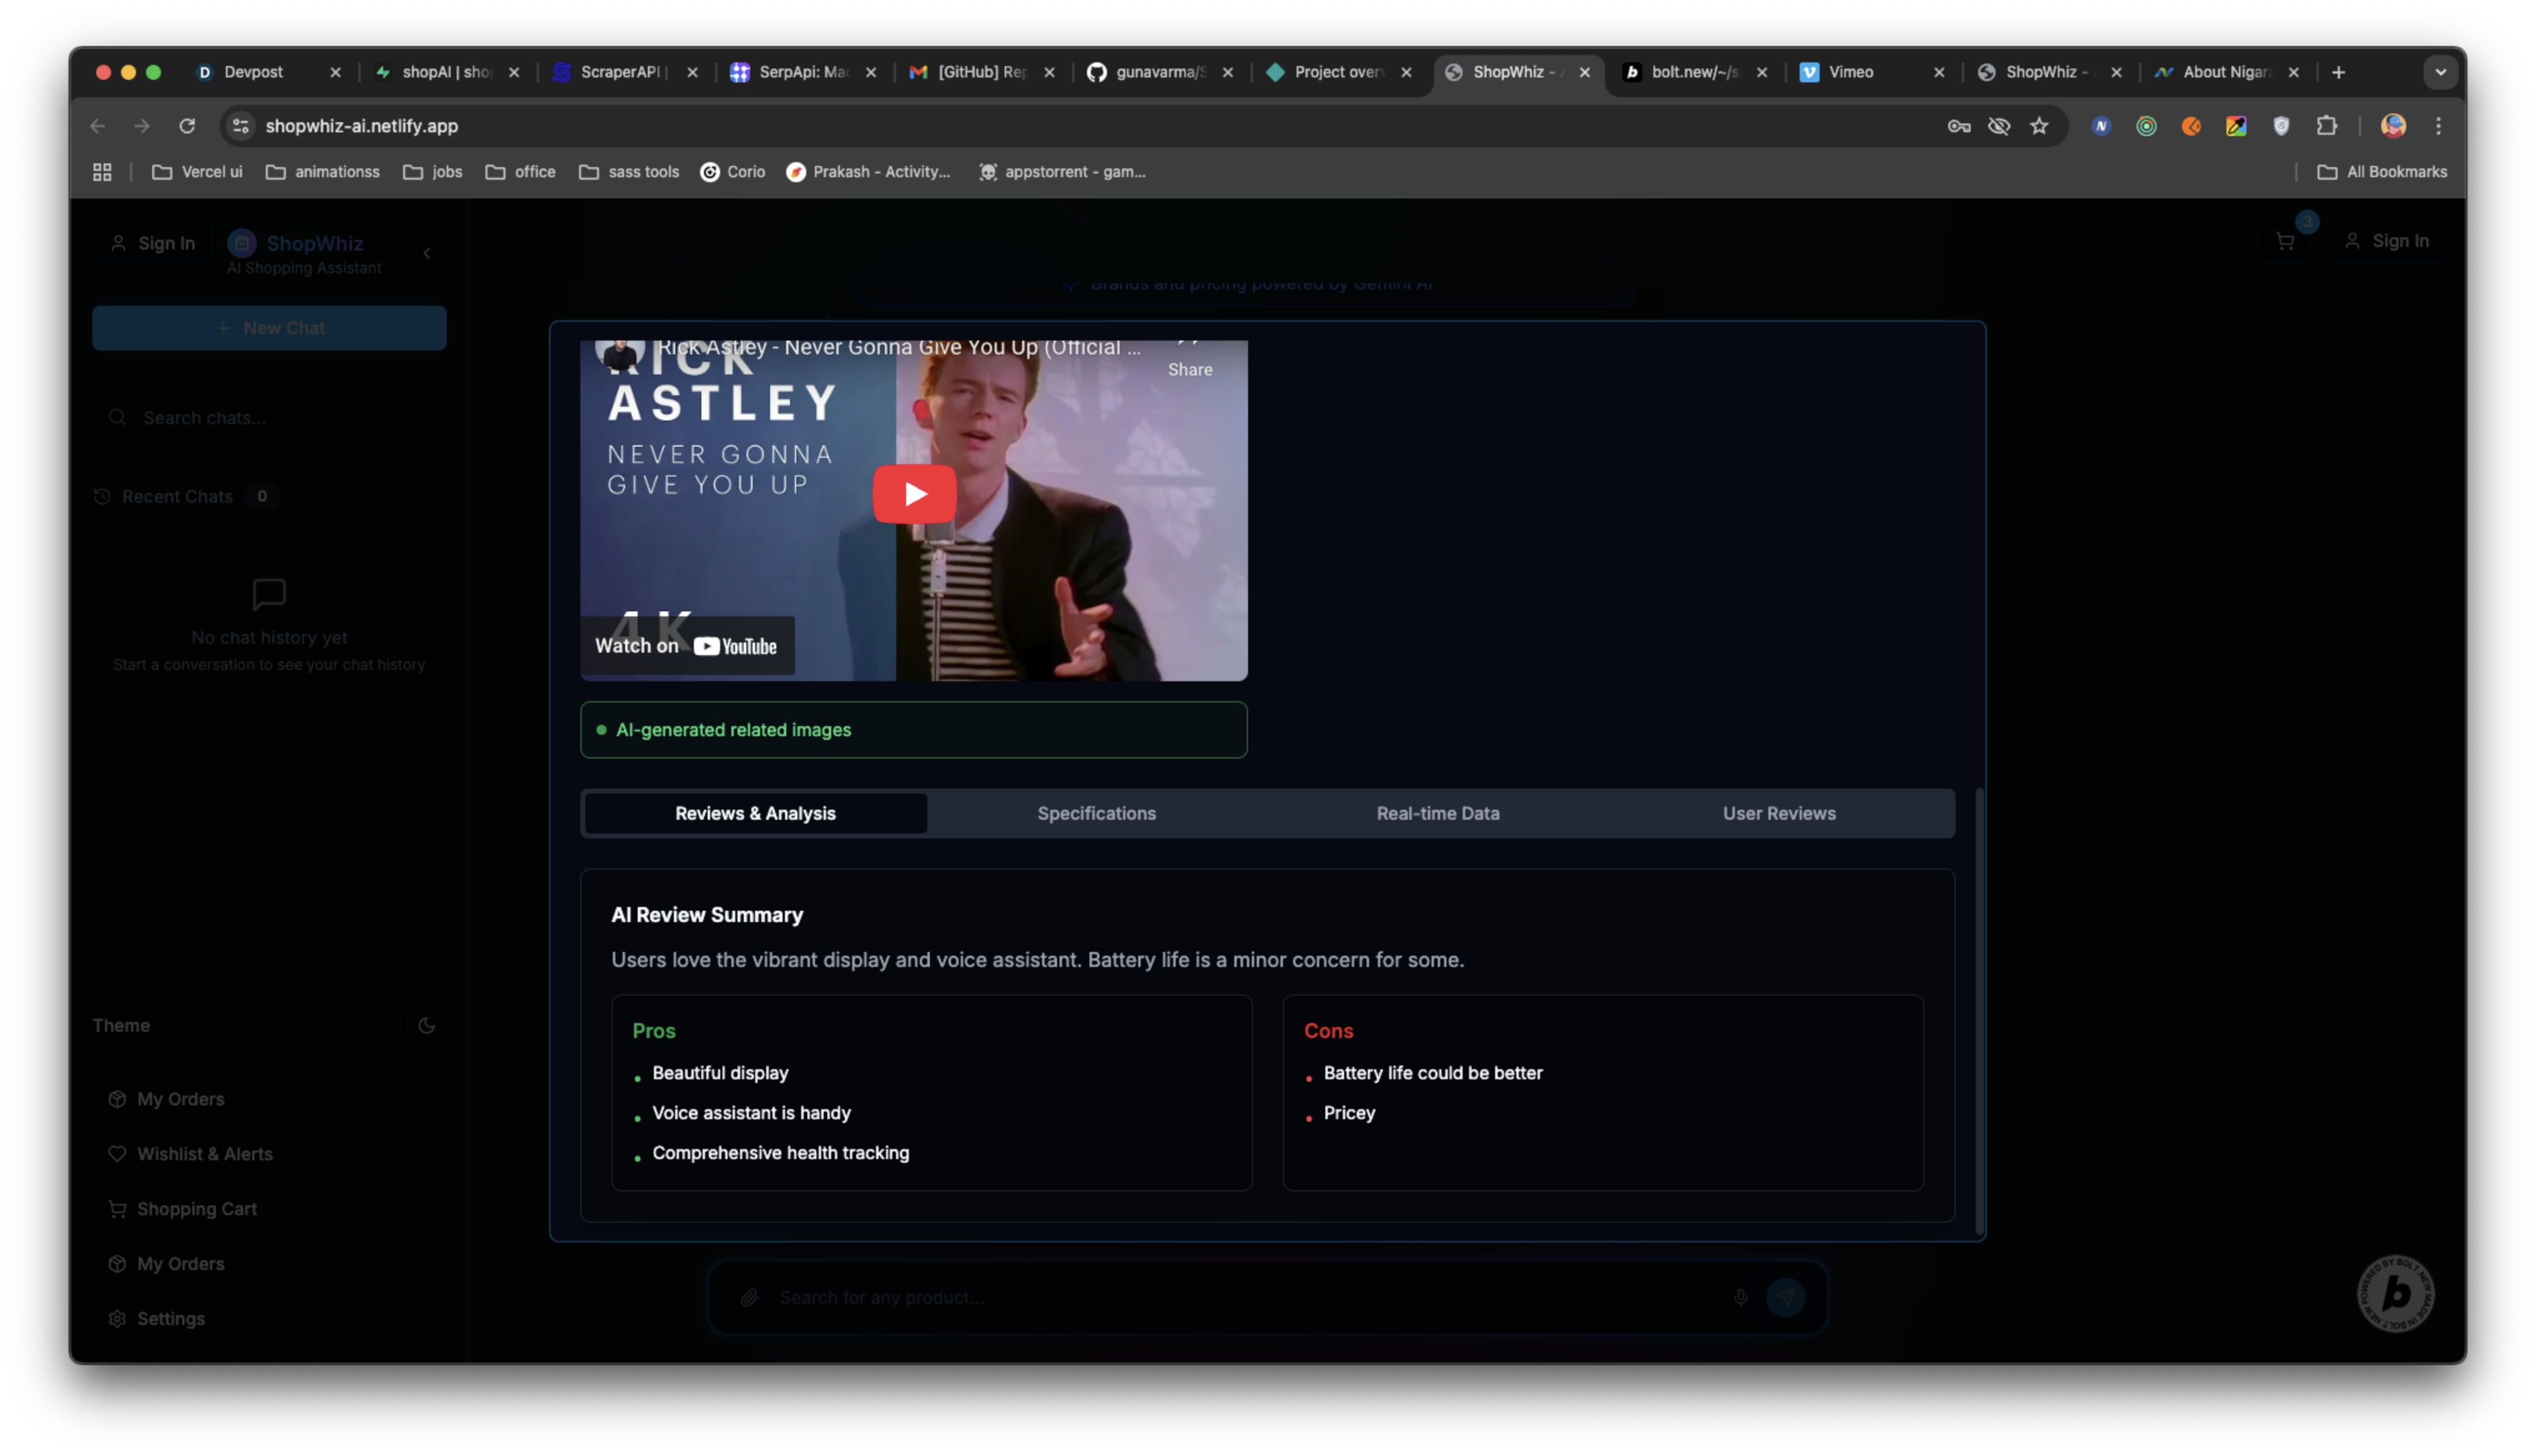
Task: Switch to the Specifications tab
Action: (1096, 813)
